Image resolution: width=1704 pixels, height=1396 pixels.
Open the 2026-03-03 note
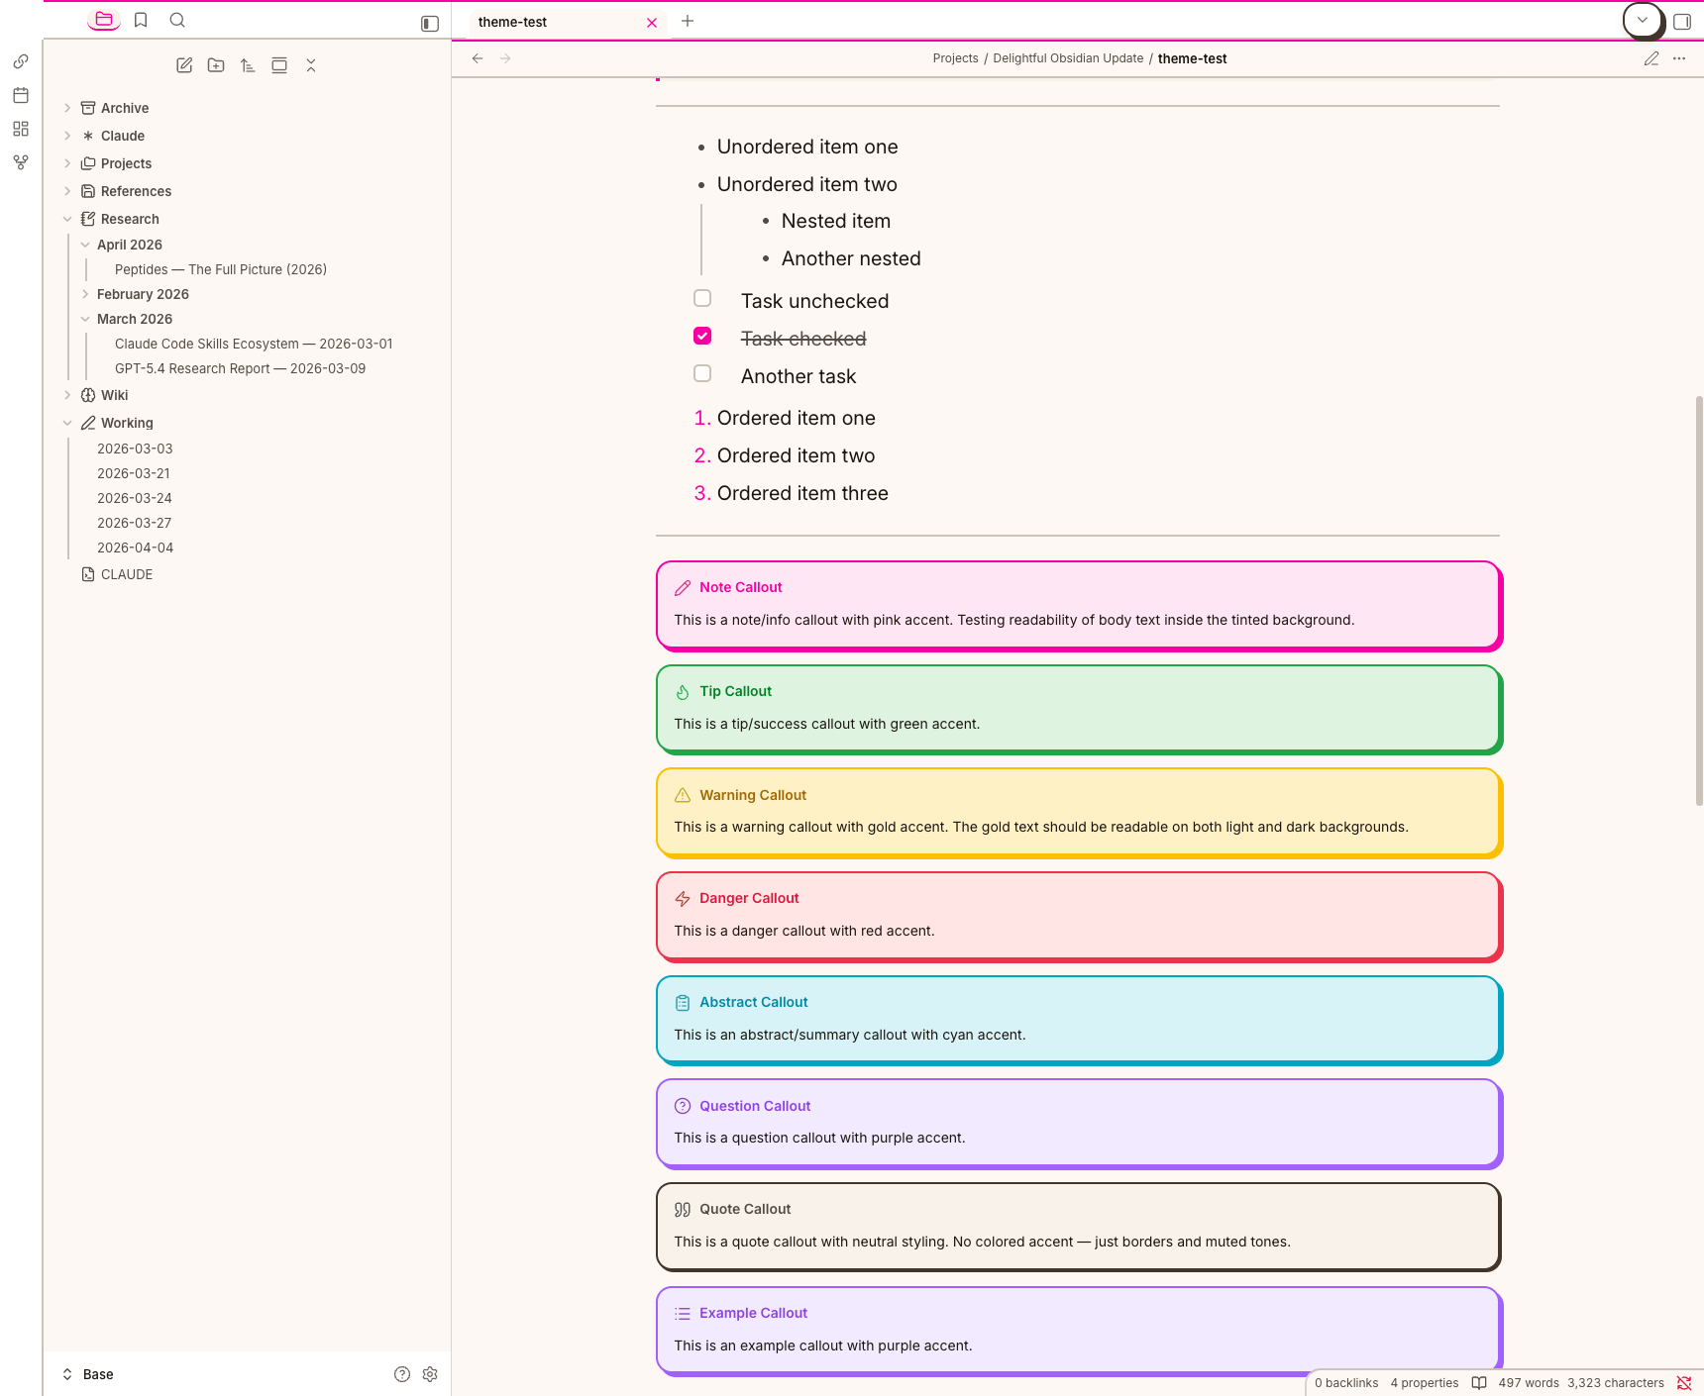point(135,449)
